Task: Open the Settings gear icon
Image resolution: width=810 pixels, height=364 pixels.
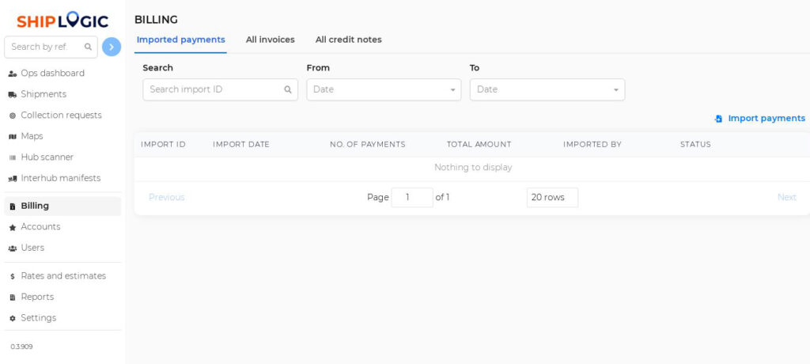Action: pyautogui.click(x=13, y=318)
